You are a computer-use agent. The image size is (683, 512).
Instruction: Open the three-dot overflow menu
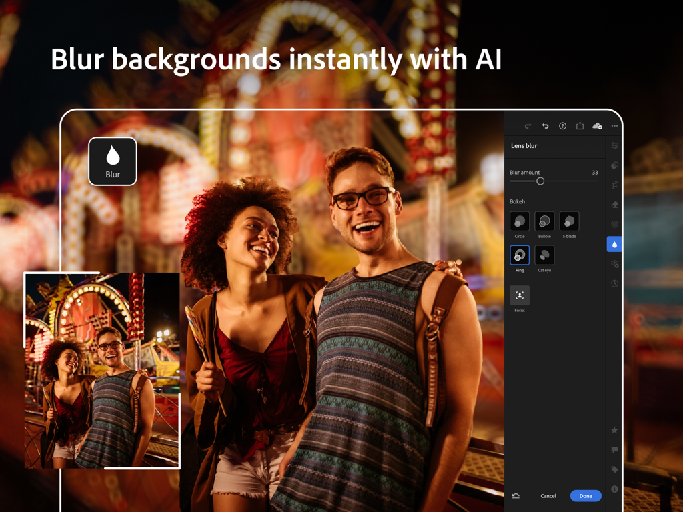(x=614, y=125)
